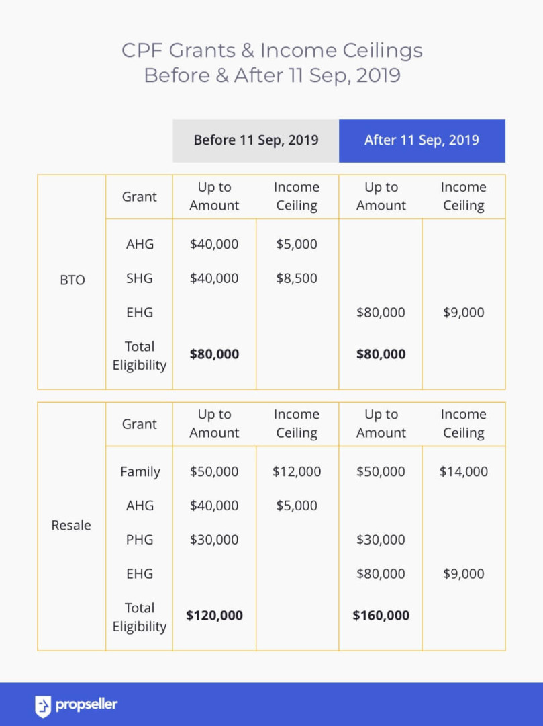This screenshot has height=726, width=543.
Task: Click the SHG grant label
Action: tap(140, 278)
